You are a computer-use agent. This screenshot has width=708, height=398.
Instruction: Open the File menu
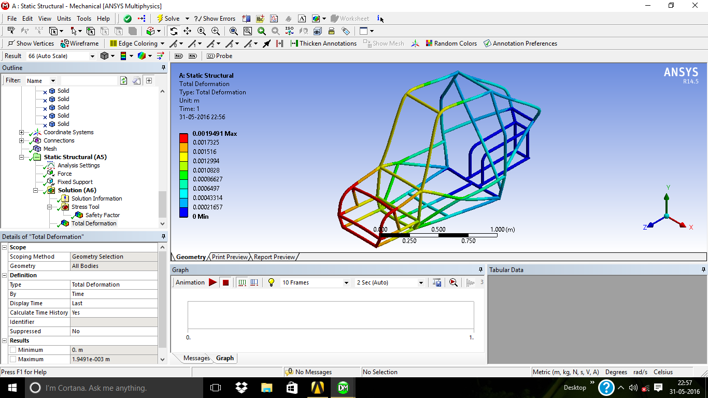[12, 19]
